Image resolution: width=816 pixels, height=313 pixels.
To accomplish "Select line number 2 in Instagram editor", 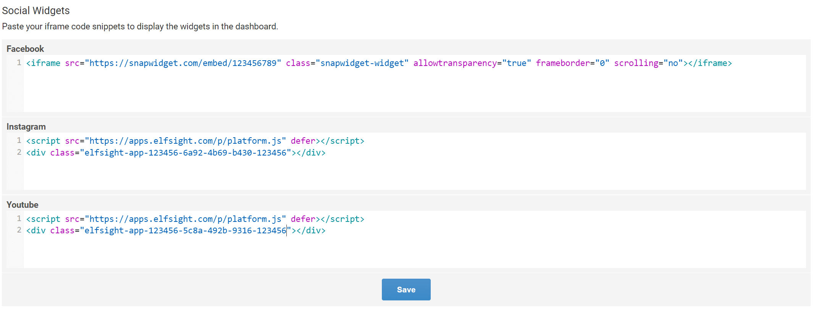I will click(x=19, y=152).
